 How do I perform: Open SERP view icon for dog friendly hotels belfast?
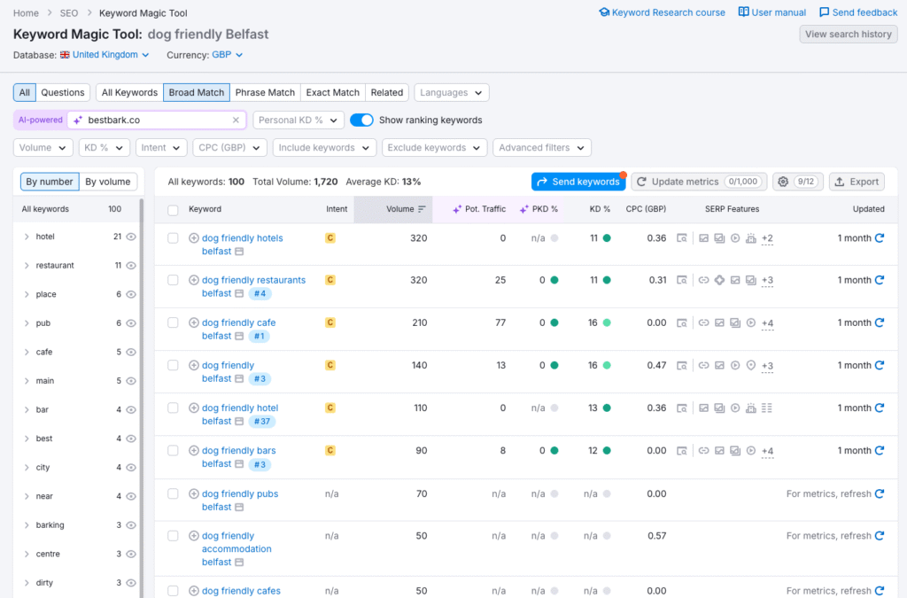tap(682, 238)
